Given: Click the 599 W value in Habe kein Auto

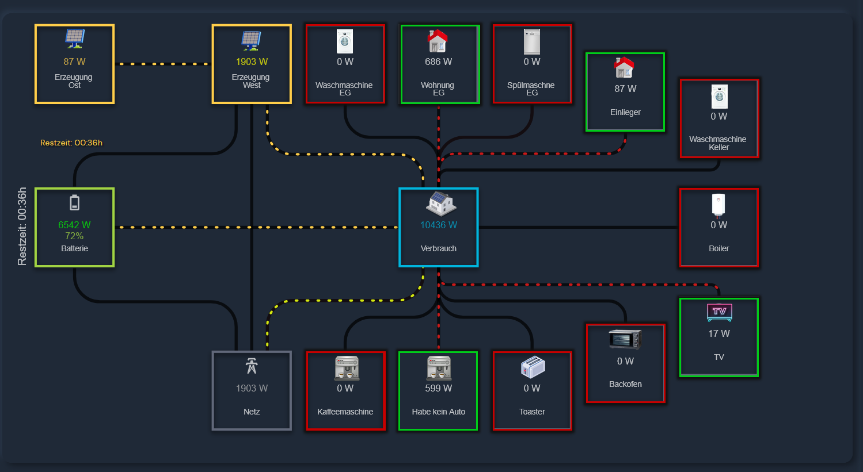Looking at the screenshot, I should pyautogui.click(x=438, y=388).
